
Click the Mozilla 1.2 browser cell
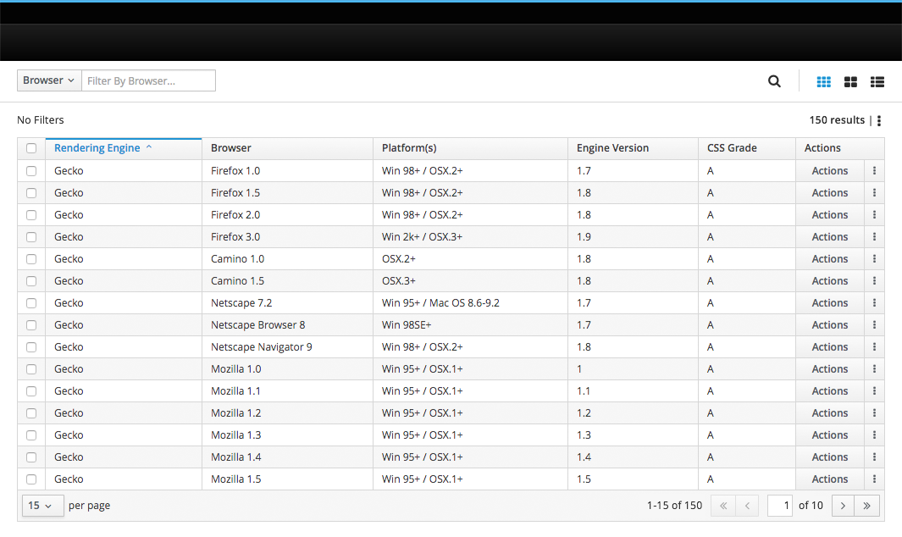[288, 412]
